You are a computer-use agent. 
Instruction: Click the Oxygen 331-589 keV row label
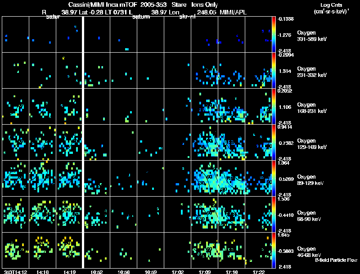coord(312,36)
